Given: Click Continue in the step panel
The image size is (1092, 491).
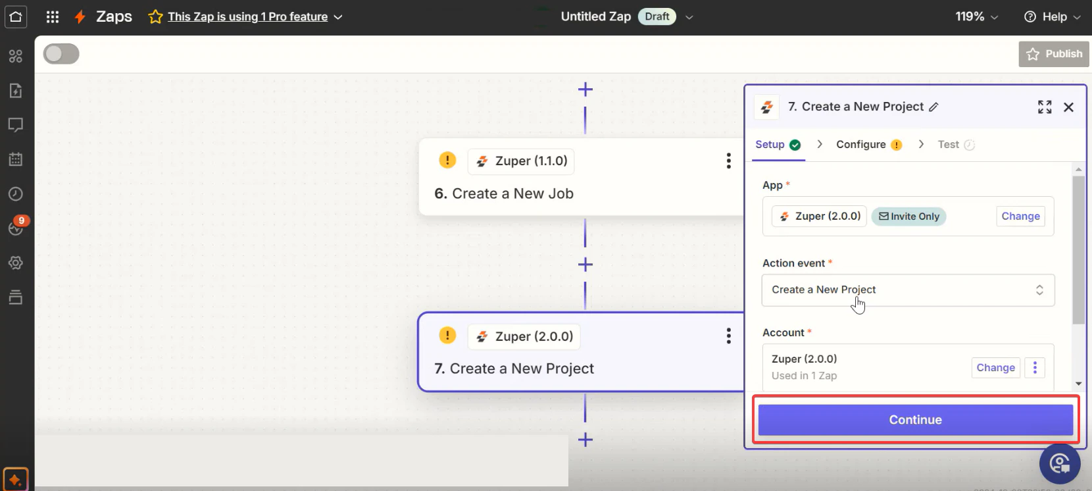Looking at the screenshot, I should 915,420.
